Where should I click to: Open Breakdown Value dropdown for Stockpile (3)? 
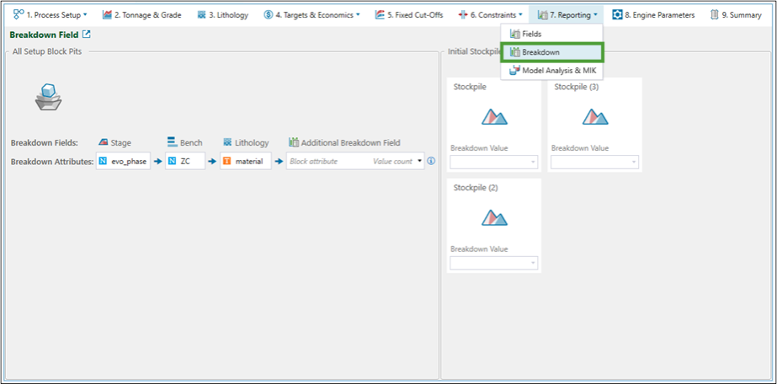click(x=594, y=162)
